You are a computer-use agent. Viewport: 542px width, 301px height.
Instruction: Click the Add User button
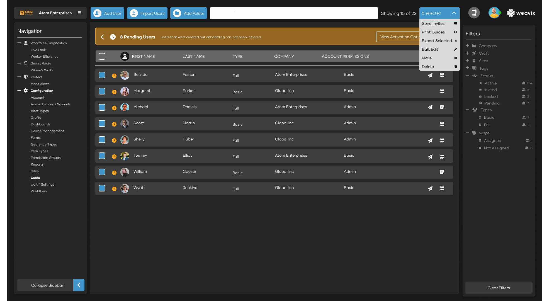pyautogui.click(x=107, y=13)
